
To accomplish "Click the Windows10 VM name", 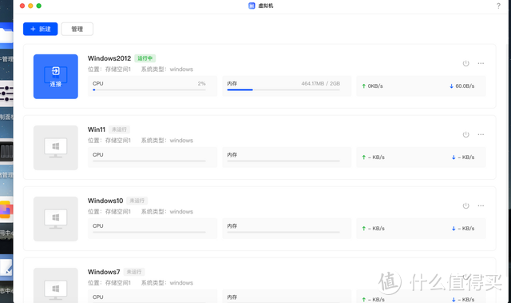I will [x=105, y=201].
